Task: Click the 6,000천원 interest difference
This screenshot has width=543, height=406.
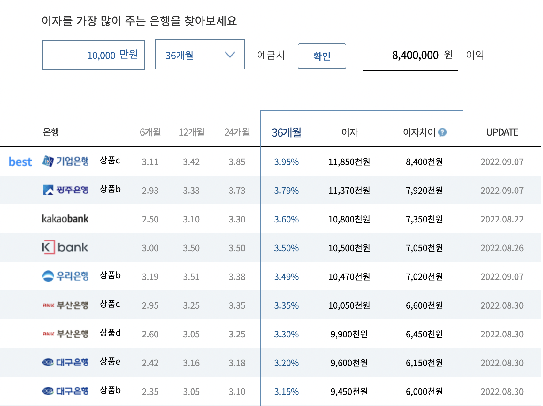Action: 424,392
